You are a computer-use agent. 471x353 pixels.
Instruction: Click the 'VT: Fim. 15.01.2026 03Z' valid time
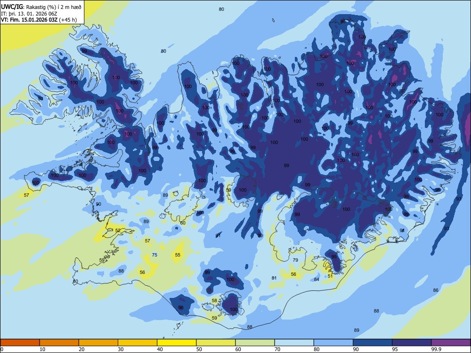pos(29,20)
